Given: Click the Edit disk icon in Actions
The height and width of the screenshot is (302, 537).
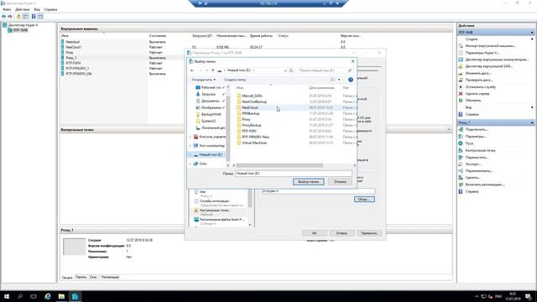Looking at the screenshot, I should [x=461, y=73].
